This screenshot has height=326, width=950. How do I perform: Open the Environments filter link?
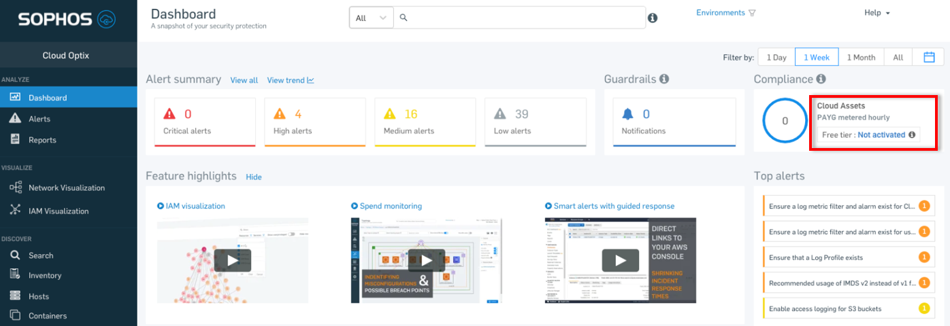click(721, 12)
